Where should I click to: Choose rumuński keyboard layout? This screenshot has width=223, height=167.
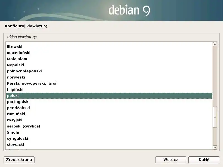pyautogui.click(x=109, y=114)
